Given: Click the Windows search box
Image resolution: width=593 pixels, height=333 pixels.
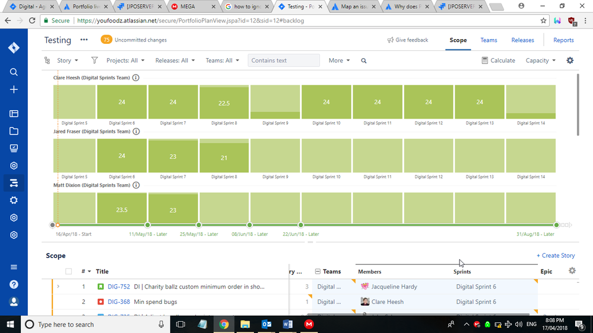Looking at the screenshot, I should [96, 324].
